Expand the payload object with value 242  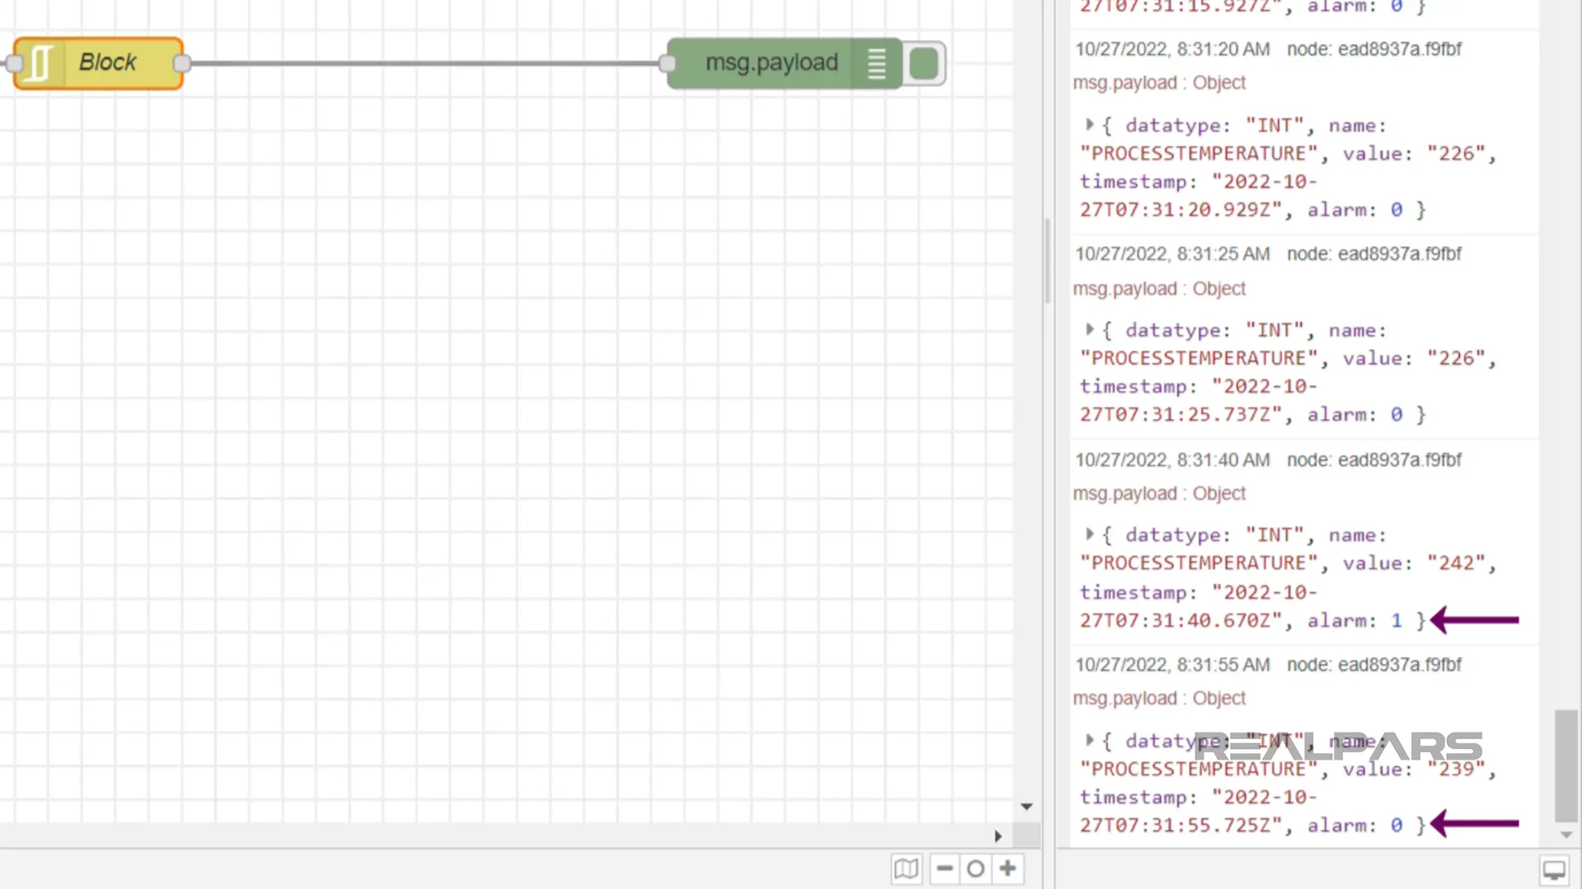tap(1089, 535)
